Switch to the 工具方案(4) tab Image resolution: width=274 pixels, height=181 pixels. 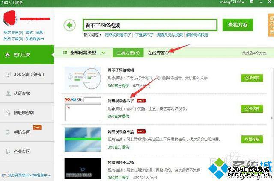point(128,53)
